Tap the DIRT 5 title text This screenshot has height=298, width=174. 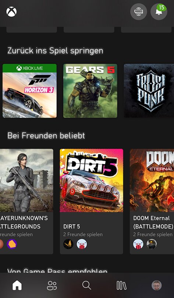click(x=72, y=227)
